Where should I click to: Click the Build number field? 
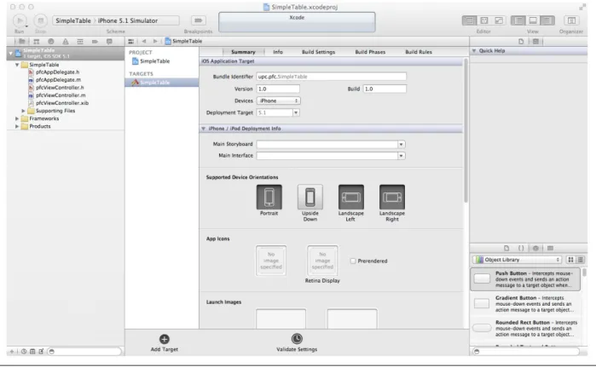385,89
